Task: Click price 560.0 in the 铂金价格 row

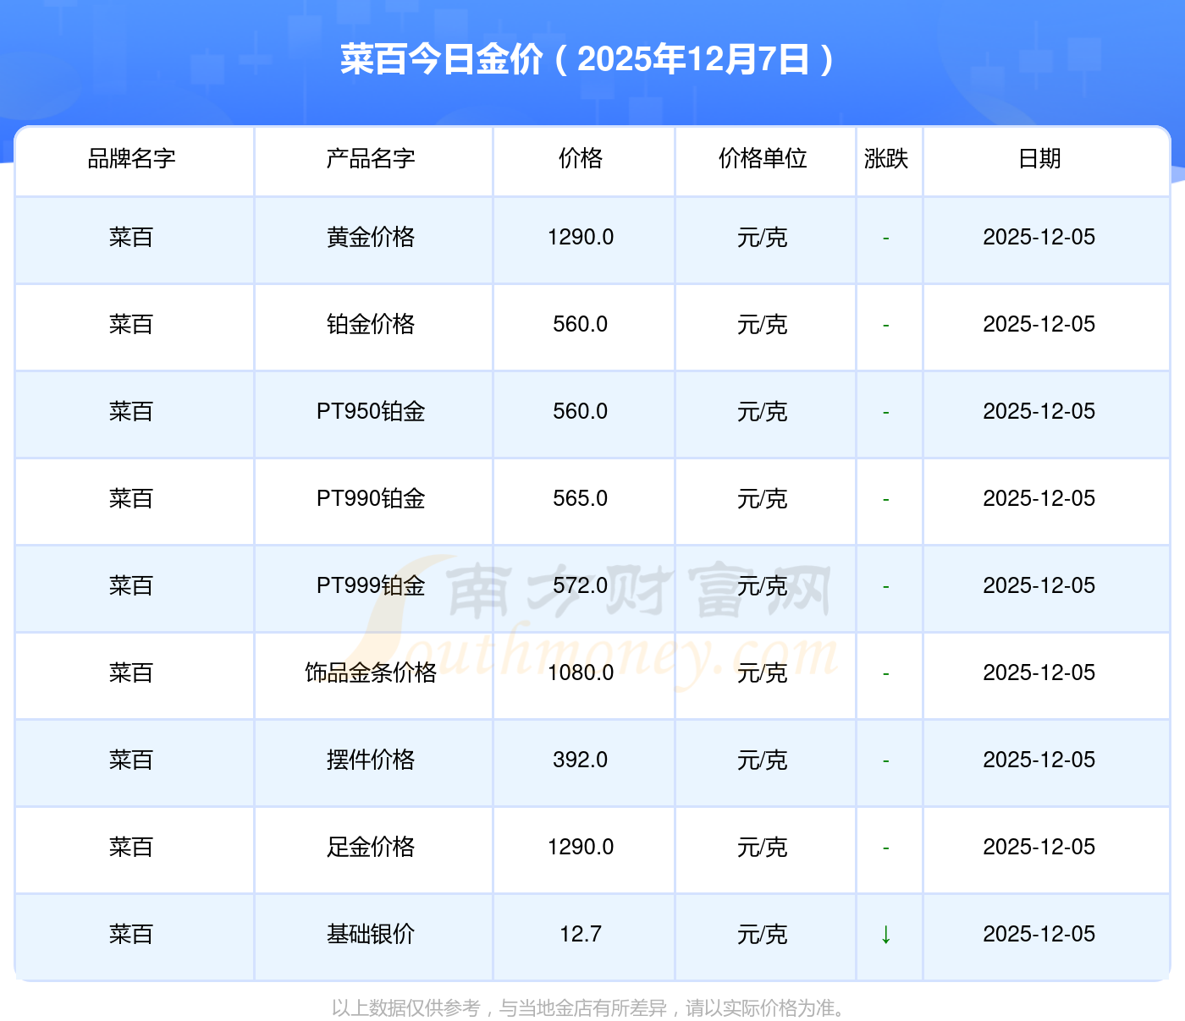Action: pos(581,324)
